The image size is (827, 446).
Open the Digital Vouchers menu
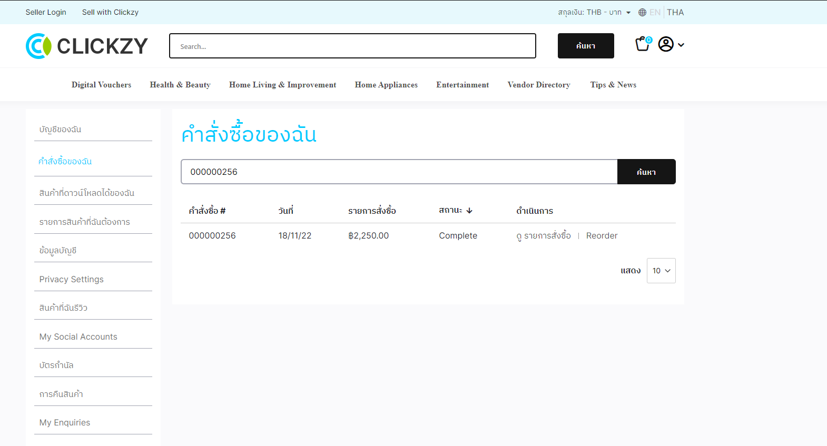pyautogui.click(x=102, y=85)
